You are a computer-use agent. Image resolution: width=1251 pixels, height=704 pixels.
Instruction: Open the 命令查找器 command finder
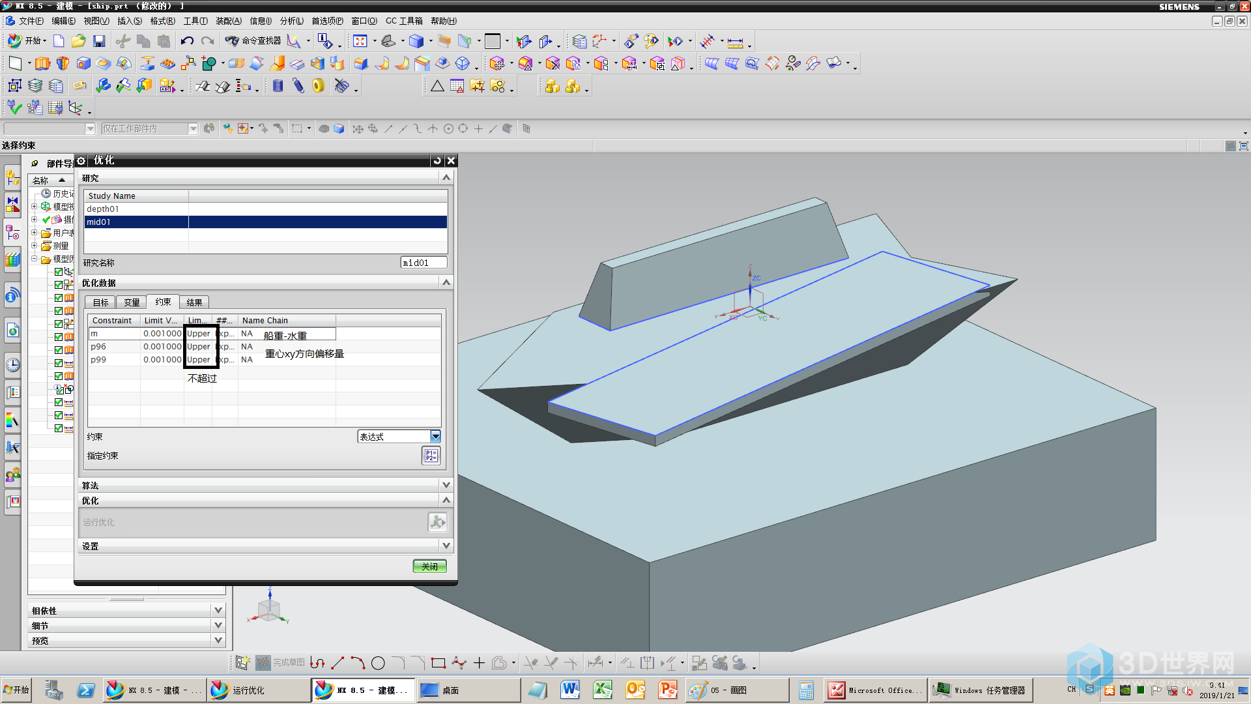tap(253, 41)
